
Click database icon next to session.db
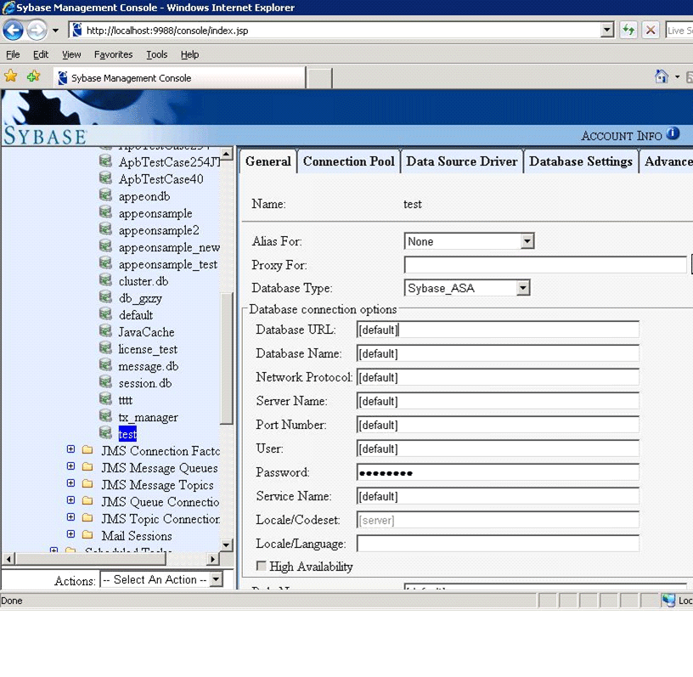(x=105, y=381)
